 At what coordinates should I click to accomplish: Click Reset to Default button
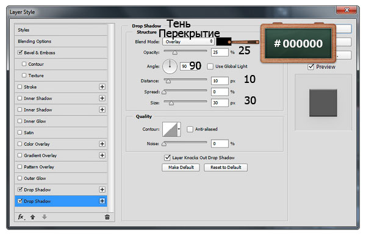tap(226, 167)
